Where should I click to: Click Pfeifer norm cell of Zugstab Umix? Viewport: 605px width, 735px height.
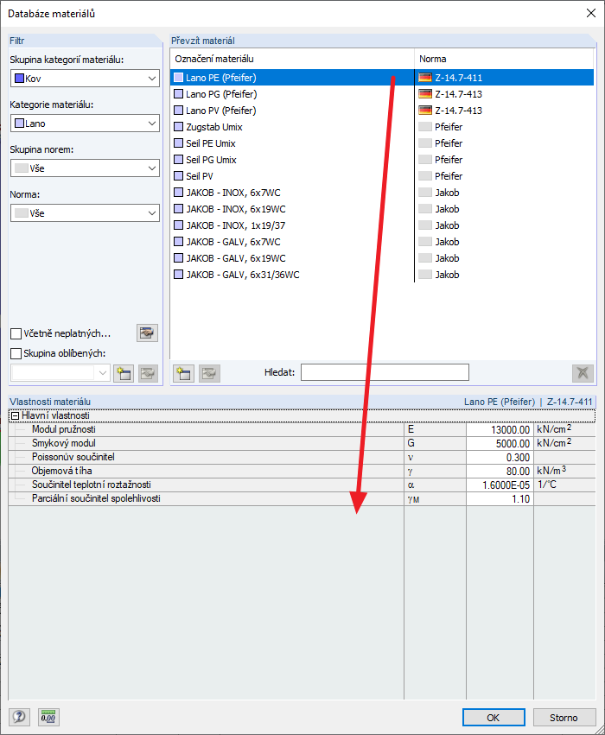[449, 127]
